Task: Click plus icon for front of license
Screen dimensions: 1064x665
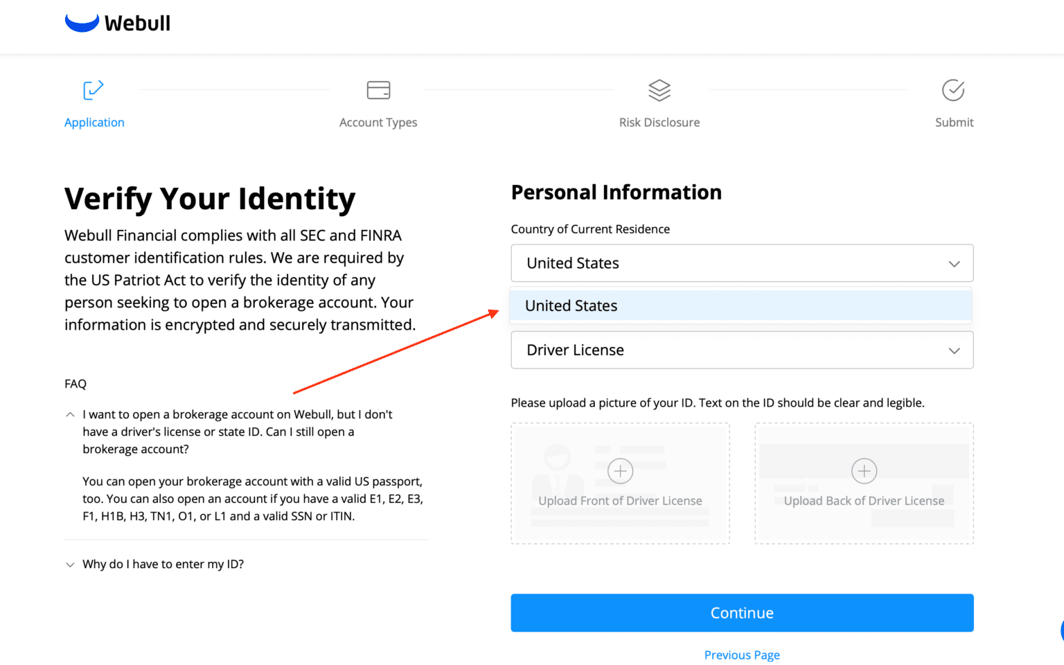Action: (620, 471)
